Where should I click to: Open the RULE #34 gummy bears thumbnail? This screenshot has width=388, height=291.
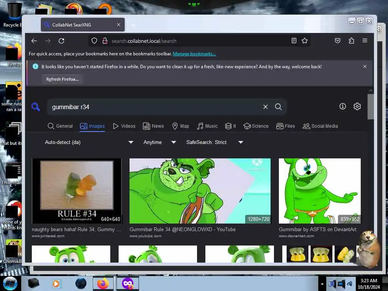77,191
